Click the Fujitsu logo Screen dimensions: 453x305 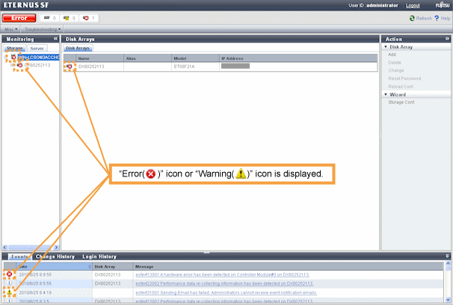click(x=443, y=5)
